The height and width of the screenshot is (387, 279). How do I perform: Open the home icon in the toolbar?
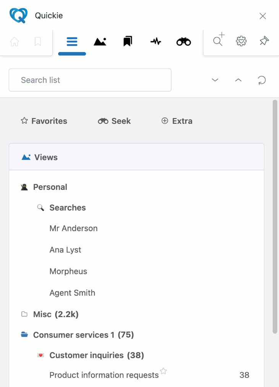[15, 42]
